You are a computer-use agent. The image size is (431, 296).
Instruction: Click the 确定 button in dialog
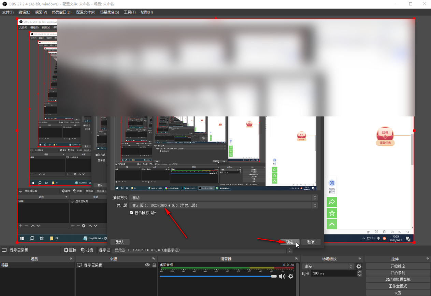click(x=289, y=242)
